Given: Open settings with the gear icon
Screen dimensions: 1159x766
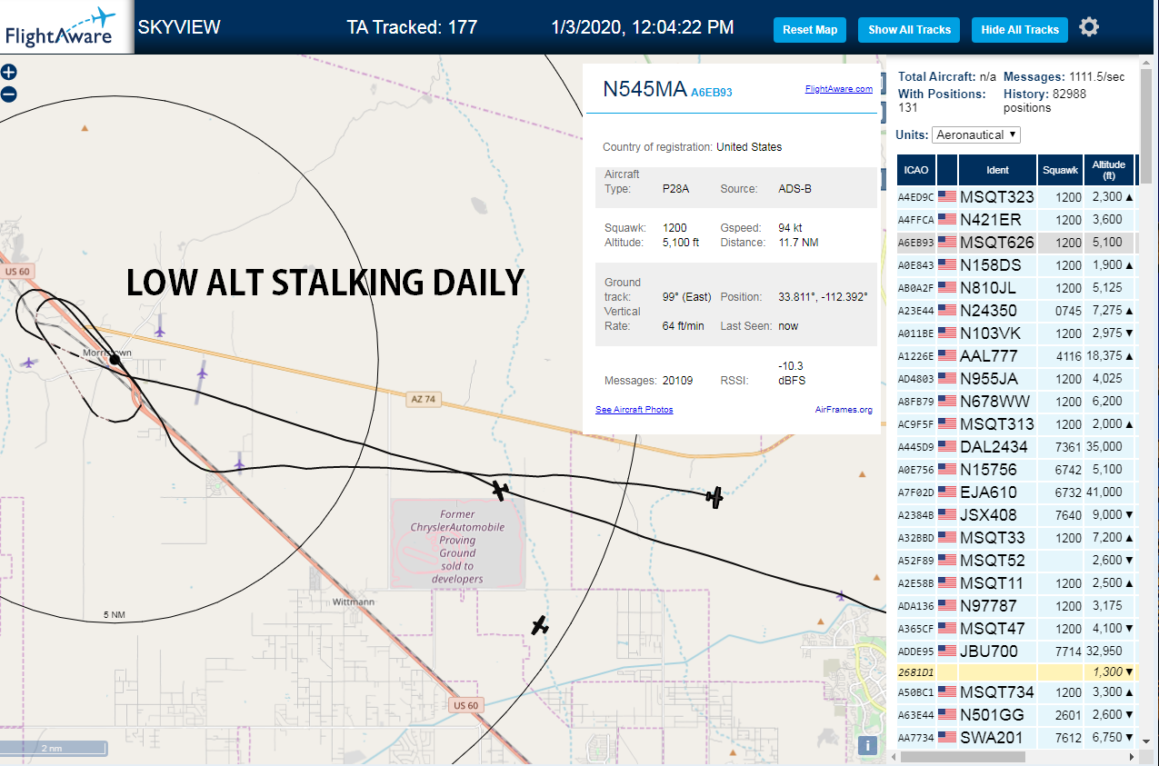Looking at the screenshot, I should point(1089,27).
